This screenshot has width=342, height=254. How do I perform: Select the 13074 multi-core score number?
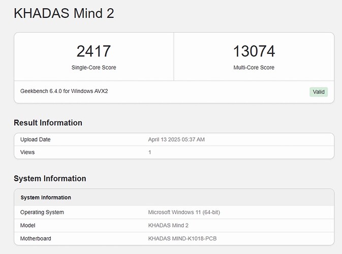[x=254, y=51]
